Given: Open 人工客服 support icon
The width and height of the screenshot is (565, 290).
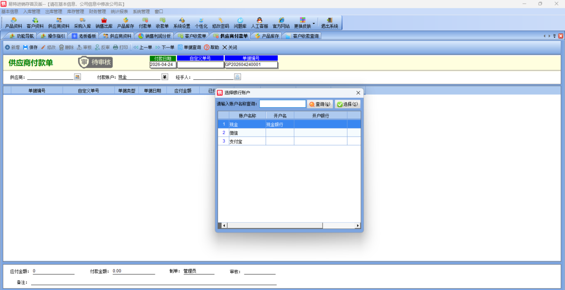Looking at the screenshot, I should 259,23.
